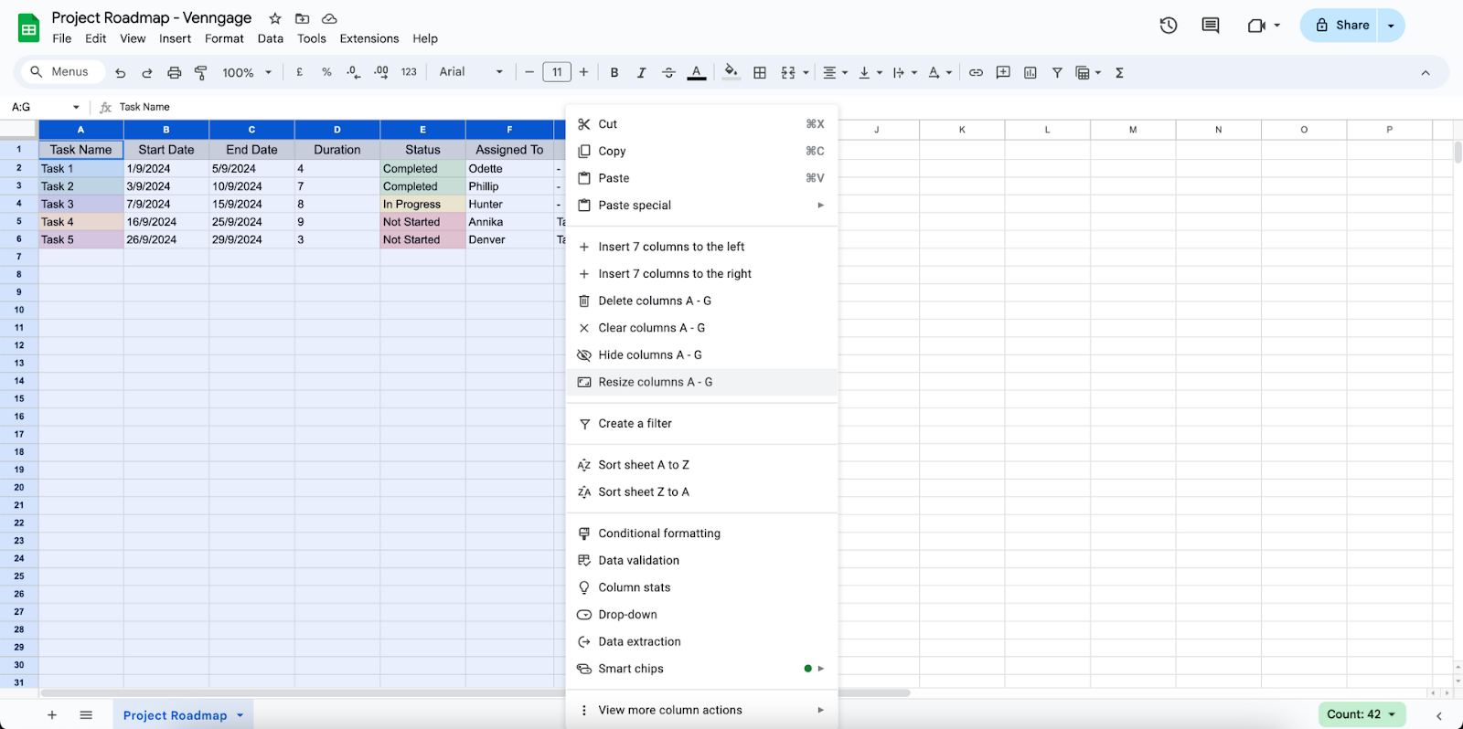Open the Count: 42 summary dropdown

1362,714
